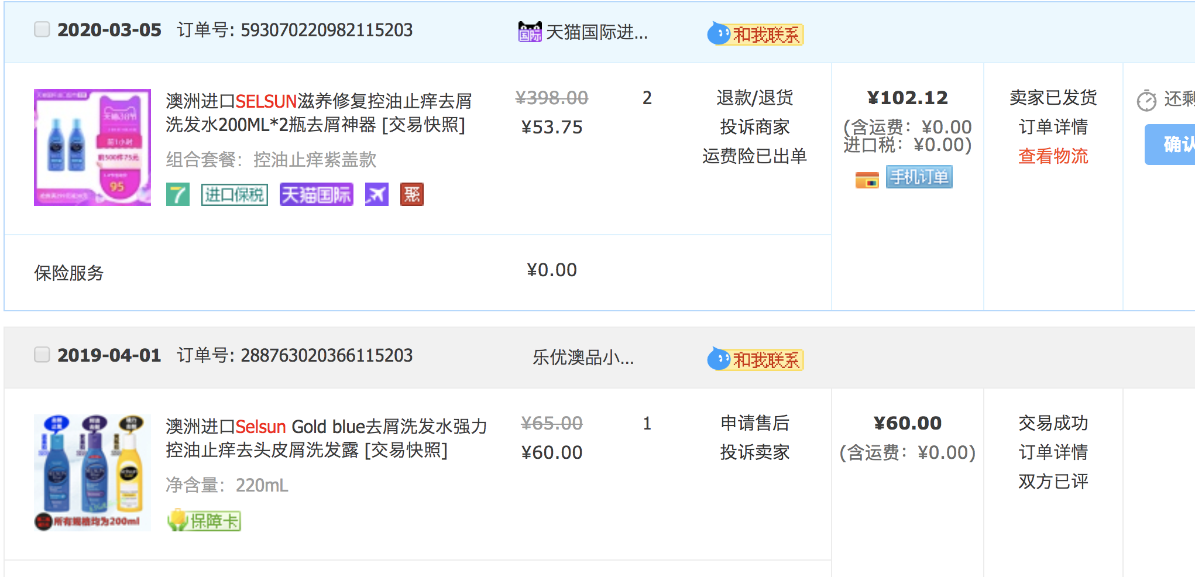Open the Selsun Gold blue shampoo thumbnail
The width and height of the screenshot is (1195, 577).
pos(92,473)
